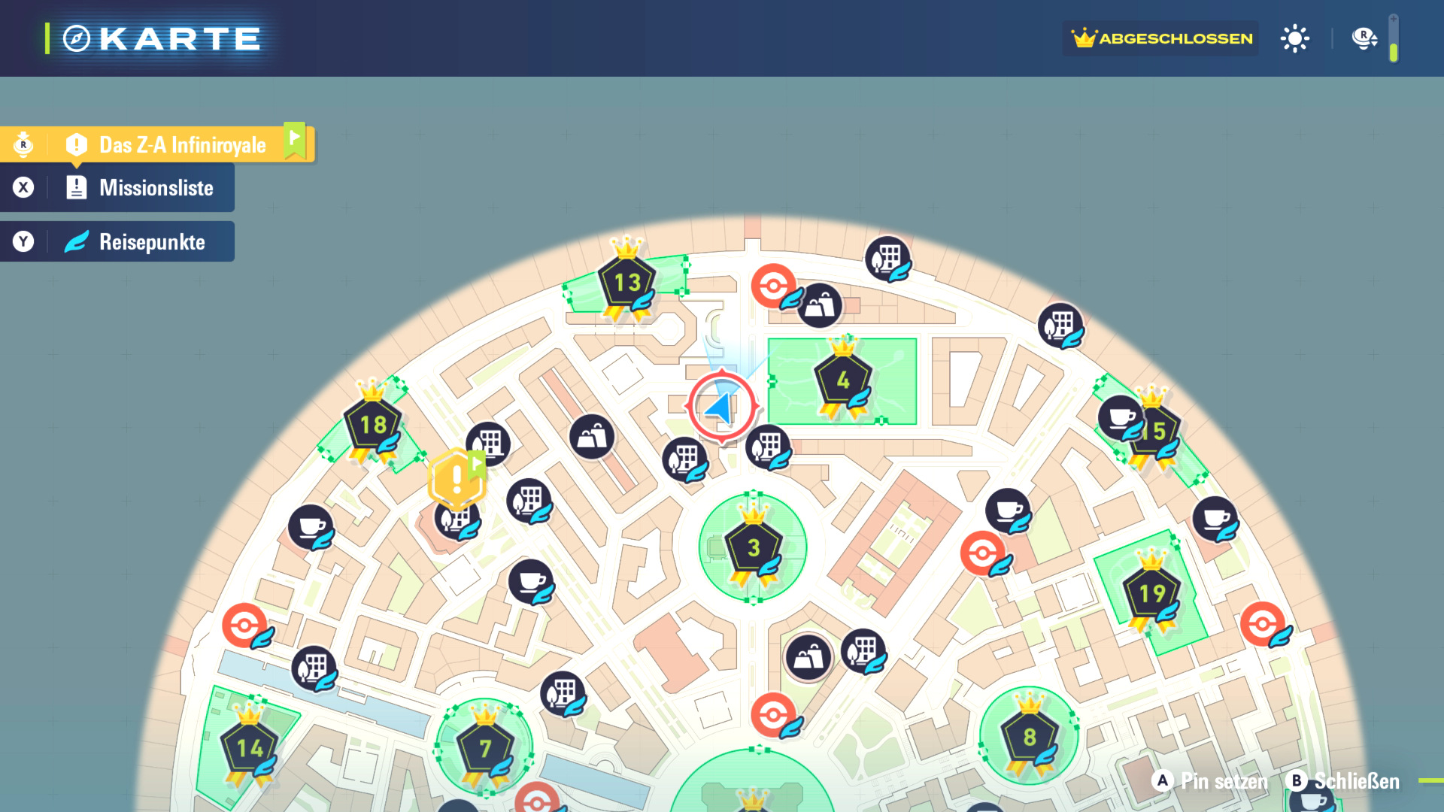Select wild zone 14 badge marker
The image size is (1444, 812).
pos(250,748)
